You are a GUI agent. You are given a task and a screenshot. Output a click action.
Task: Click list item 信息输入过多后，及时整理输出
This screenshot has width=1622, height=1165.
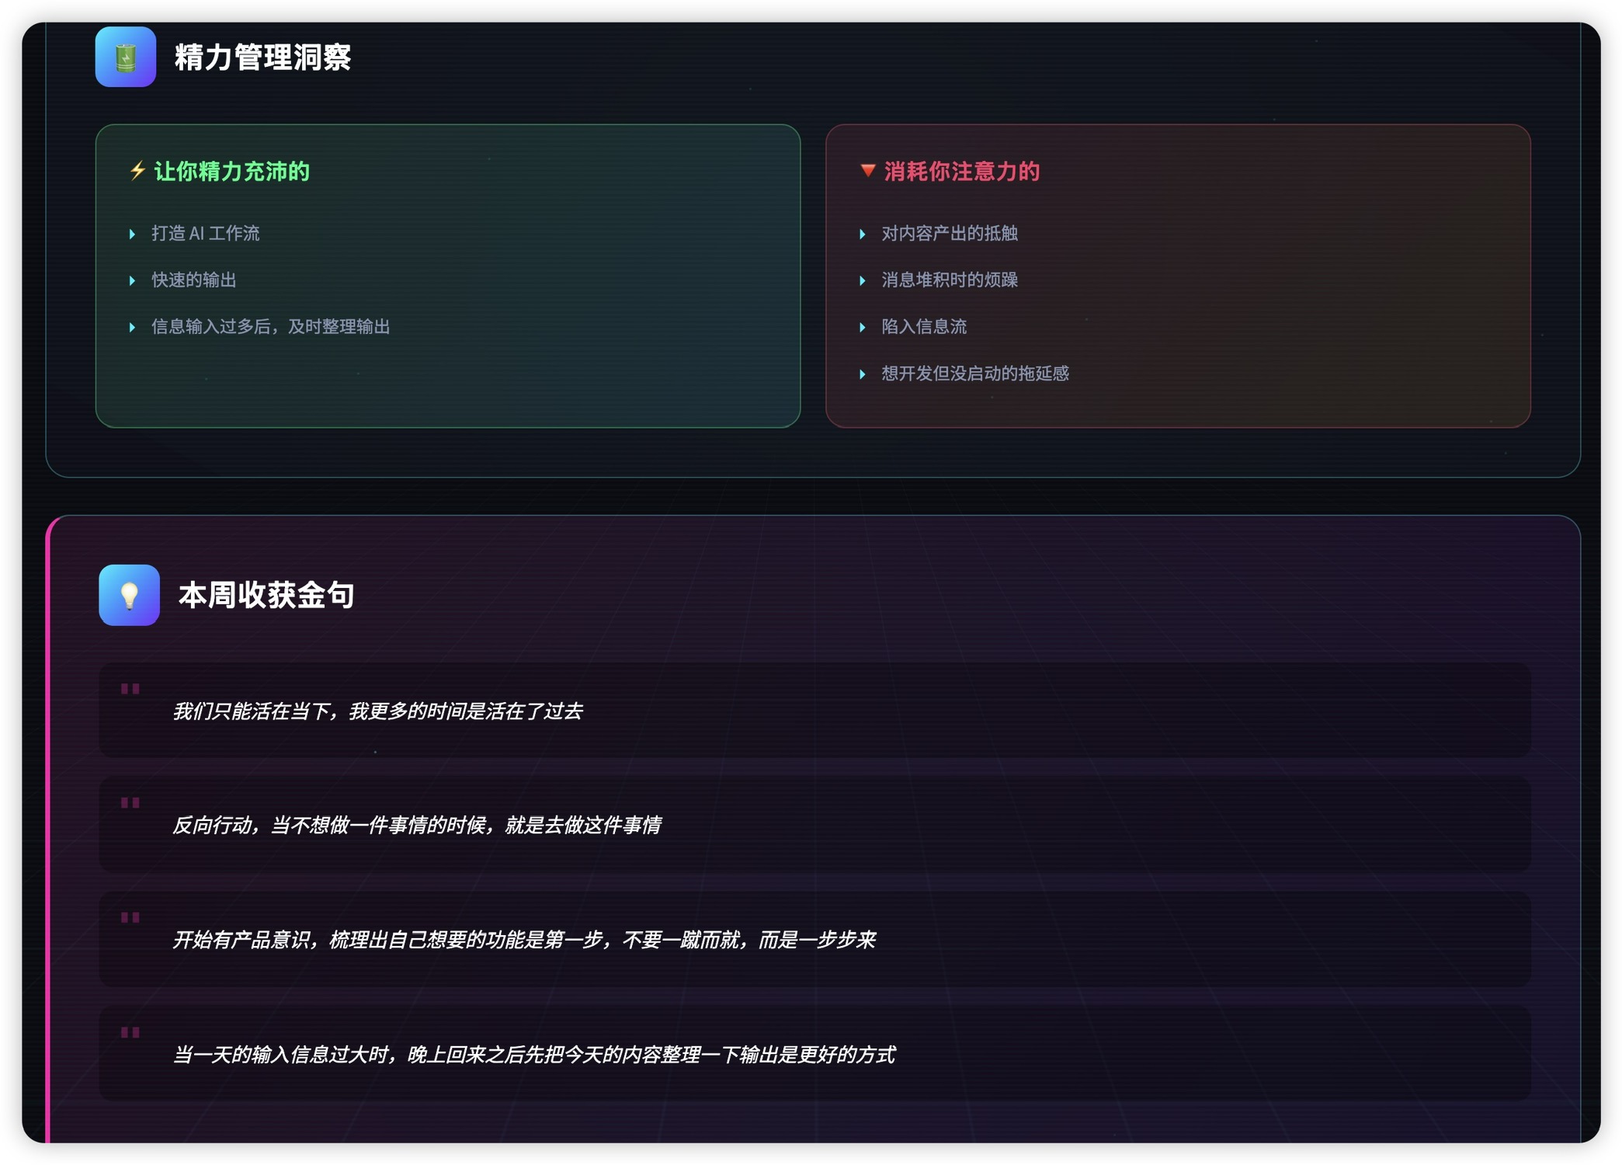(x=270, y=327)
